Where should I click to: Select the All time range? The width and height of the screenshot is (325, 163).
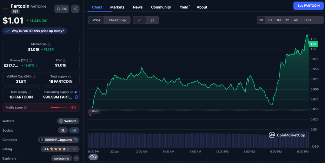pyautogui.click(x=296, y=20)
